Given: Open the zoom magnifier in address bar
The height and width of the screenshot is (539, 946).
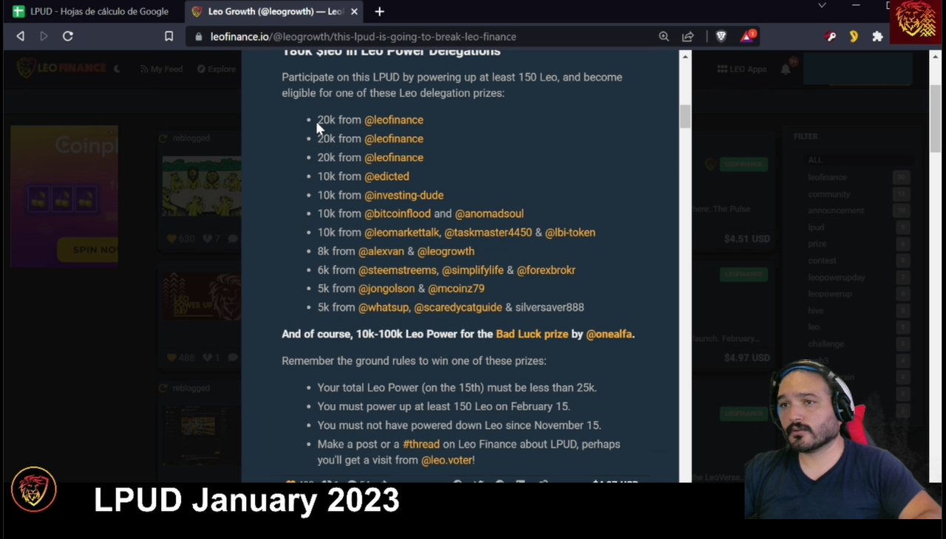Looking at the screenshot, I should click(664, 36).
